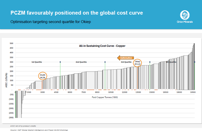The width and height of the screenshot is (202, 131).
Task: Click the blue marker dot between 3rd and 4th Quartile
Action: pos(150,62)
